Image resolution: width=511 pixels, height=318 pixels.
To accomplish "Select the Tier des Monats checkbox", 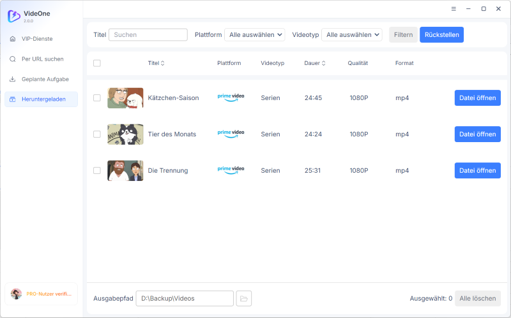I will (97, 134).
